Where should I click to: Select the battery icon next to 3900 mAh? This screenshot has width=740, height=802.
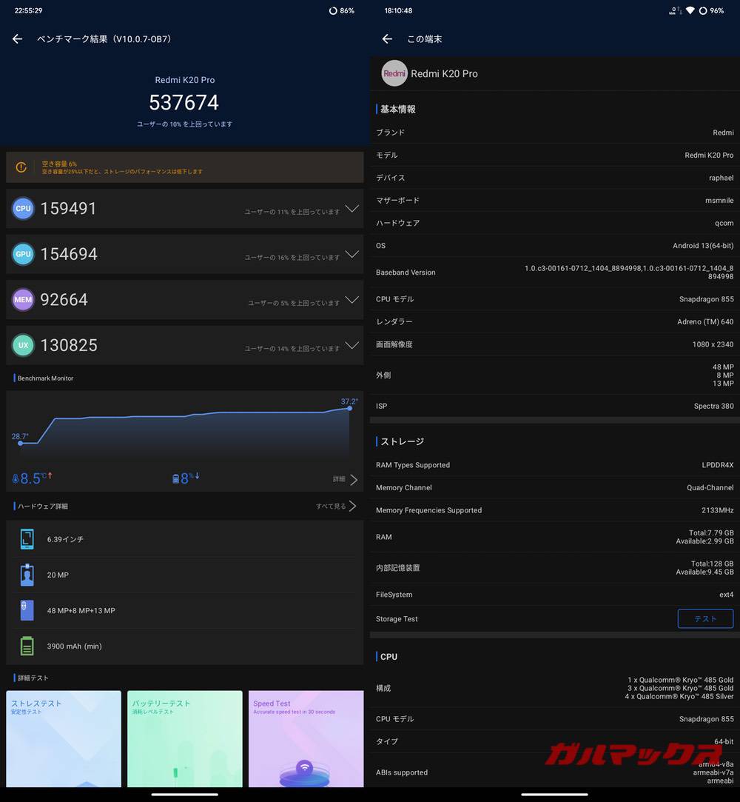[27, 646]
